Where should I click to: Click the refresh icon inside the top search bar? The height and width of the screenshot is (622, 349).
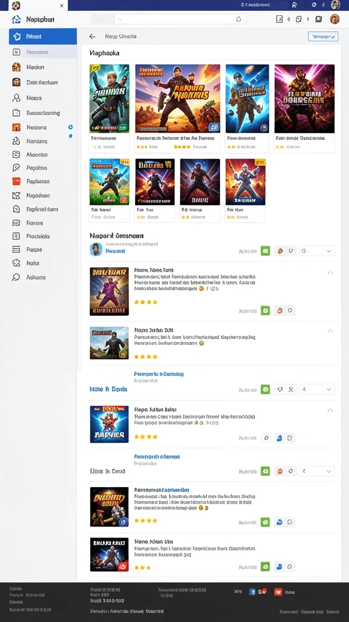tap(239, 19)
